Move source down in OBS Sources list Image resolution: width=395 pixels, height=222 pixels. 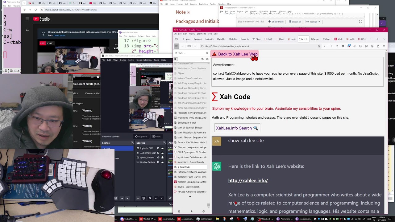pyautogui.click(x=161, y=198)
